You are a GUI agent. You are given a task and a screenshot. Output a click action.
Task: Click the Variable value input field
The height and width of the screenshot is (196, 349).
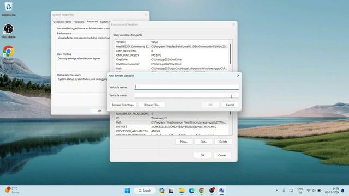[186, 95]
